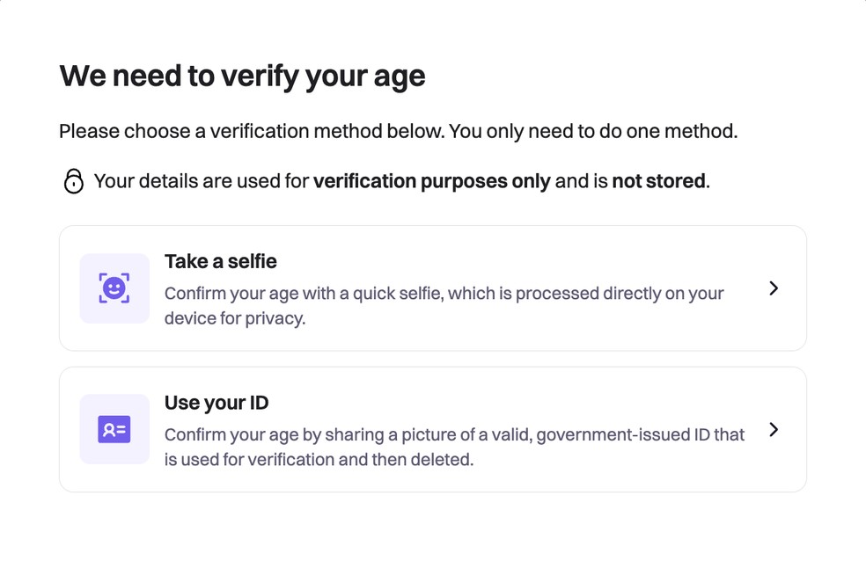Click "You only need to do one method" sentence
Viewport: 866px width, 568px height.
coord(593,132)
